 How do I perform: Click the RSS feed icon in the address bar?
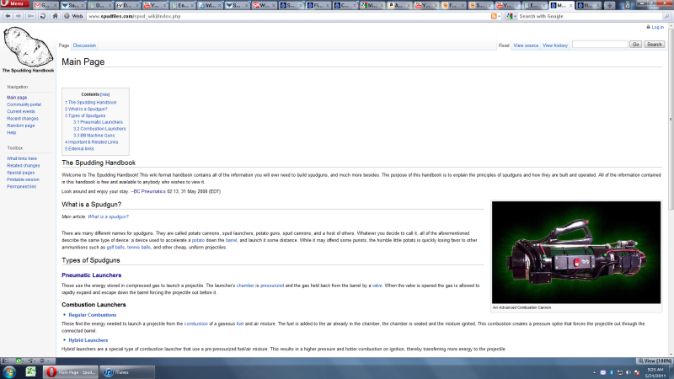click(494, 16)
